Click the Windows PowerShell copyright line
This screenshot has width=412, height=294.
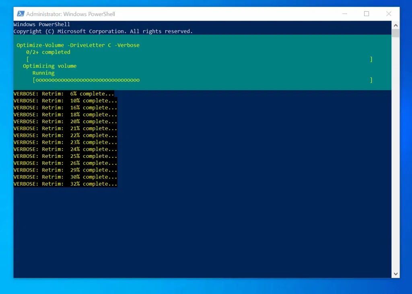pos(103,31)
